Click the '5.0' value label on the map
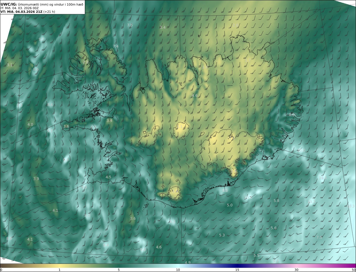The width and height of the screenshot is (356, 272). coord(230,205)
